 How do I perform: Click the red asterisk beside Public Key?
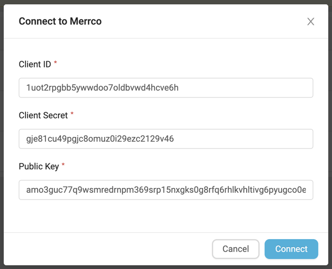[63, 166]
